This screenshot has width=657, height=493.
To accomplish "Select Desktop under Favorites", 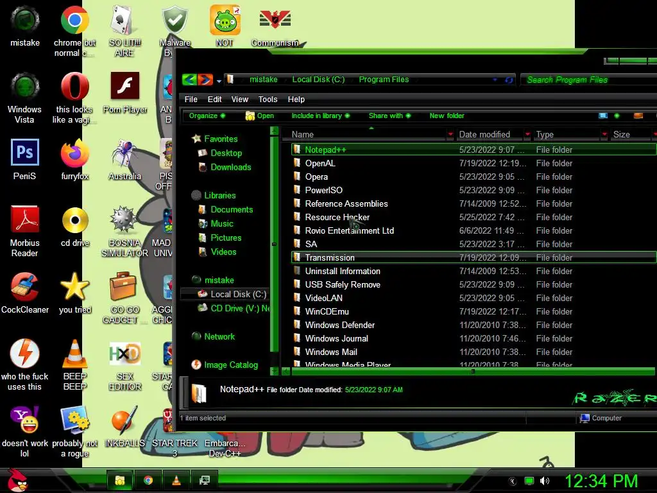I will 226,153.
